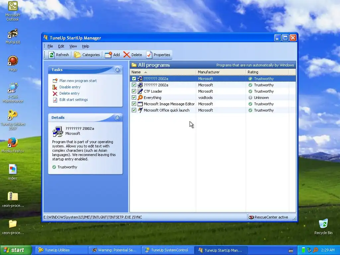Maximize the TuneUp StartUp Manager window

click(285, 38)
